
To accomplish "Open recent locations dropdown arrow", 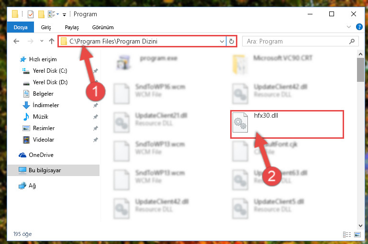I will click(x=42, y=41).
